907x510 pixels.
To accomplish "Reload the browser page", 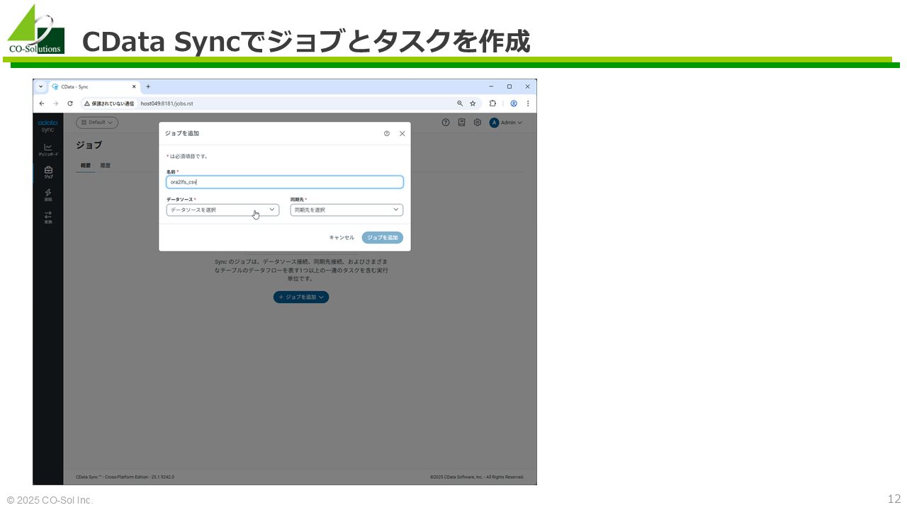I will 69,103.
